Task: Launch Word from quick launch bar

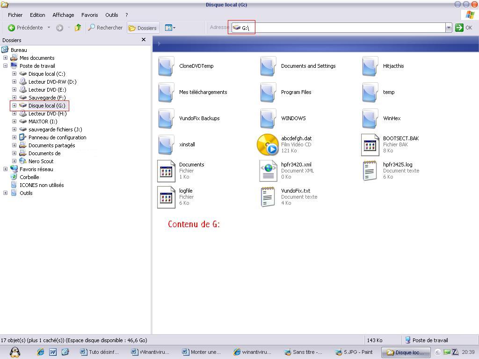Action: coord(53,352)
